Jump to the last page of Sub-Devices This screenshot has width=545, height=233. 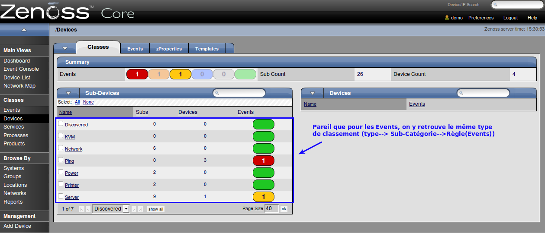pos(140,209)
